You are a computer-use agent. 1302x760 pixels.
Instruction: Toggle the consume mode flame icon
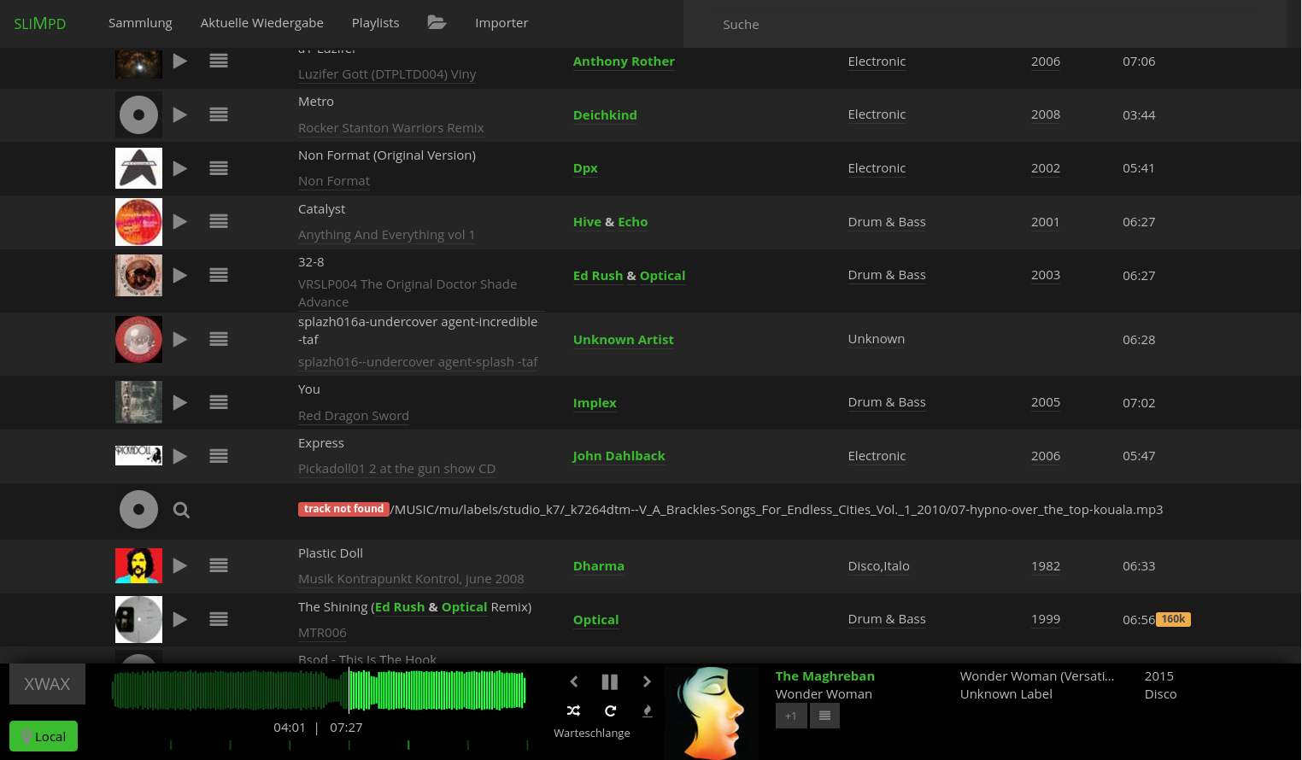point(647,710)
